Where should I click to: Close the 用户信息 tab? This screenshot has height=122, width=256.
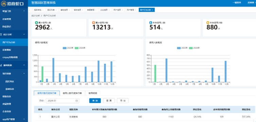coord(122,10)
